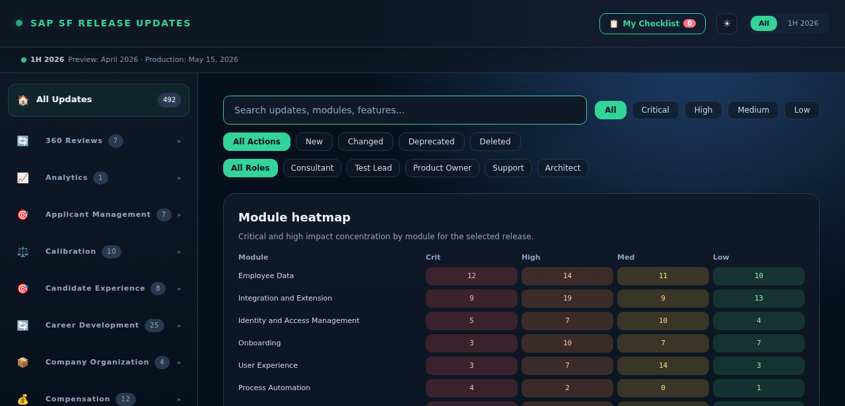The height and width of the screenshot is (406, 845).
Task: Expand the Applicant Management arrow
Action: tap(179, 215)
